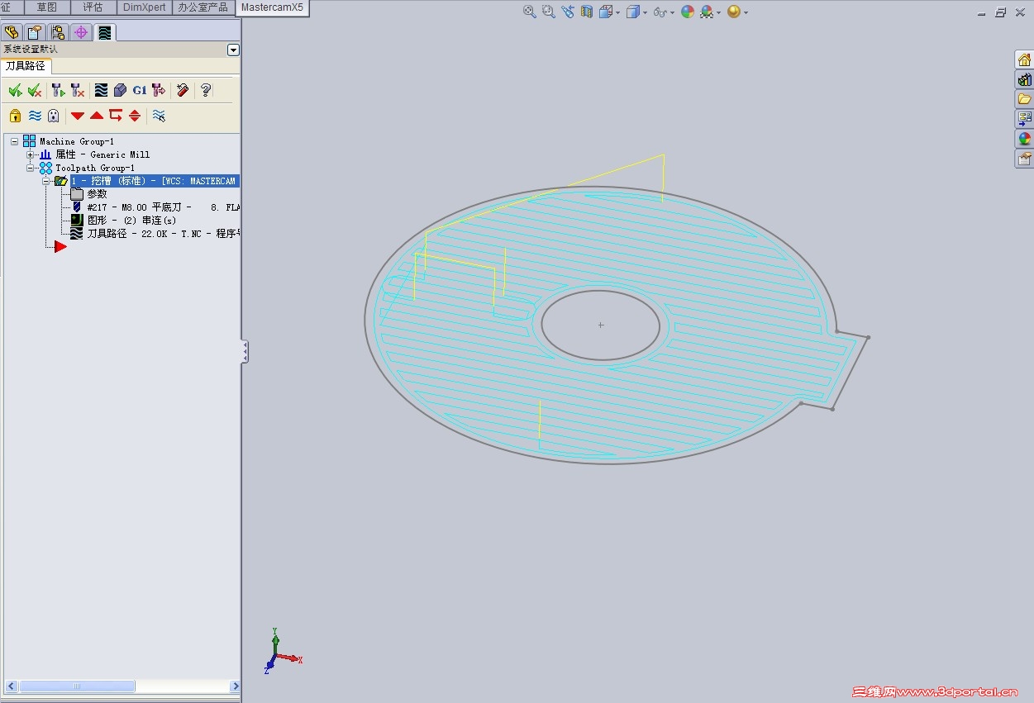This screenshot has width=1034, height=703.
Task: Regenerate all selected operations icon
Action: (58, 90)
